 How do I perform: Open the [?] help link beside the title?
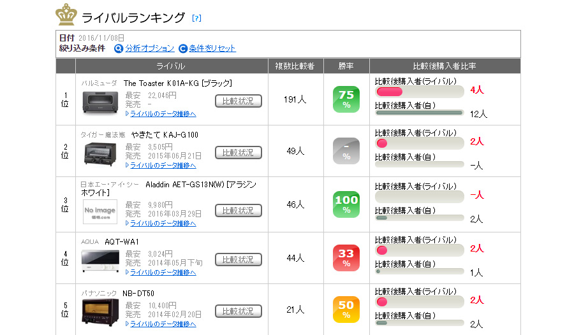click(x=196, y=18)
